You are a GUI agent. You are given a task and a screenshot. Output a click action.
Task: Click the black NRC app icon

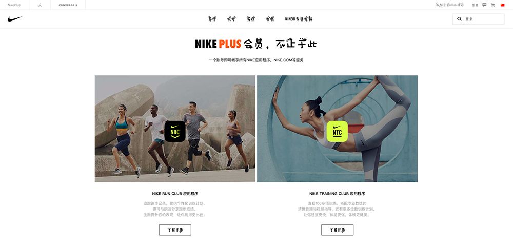click(175, 131)
